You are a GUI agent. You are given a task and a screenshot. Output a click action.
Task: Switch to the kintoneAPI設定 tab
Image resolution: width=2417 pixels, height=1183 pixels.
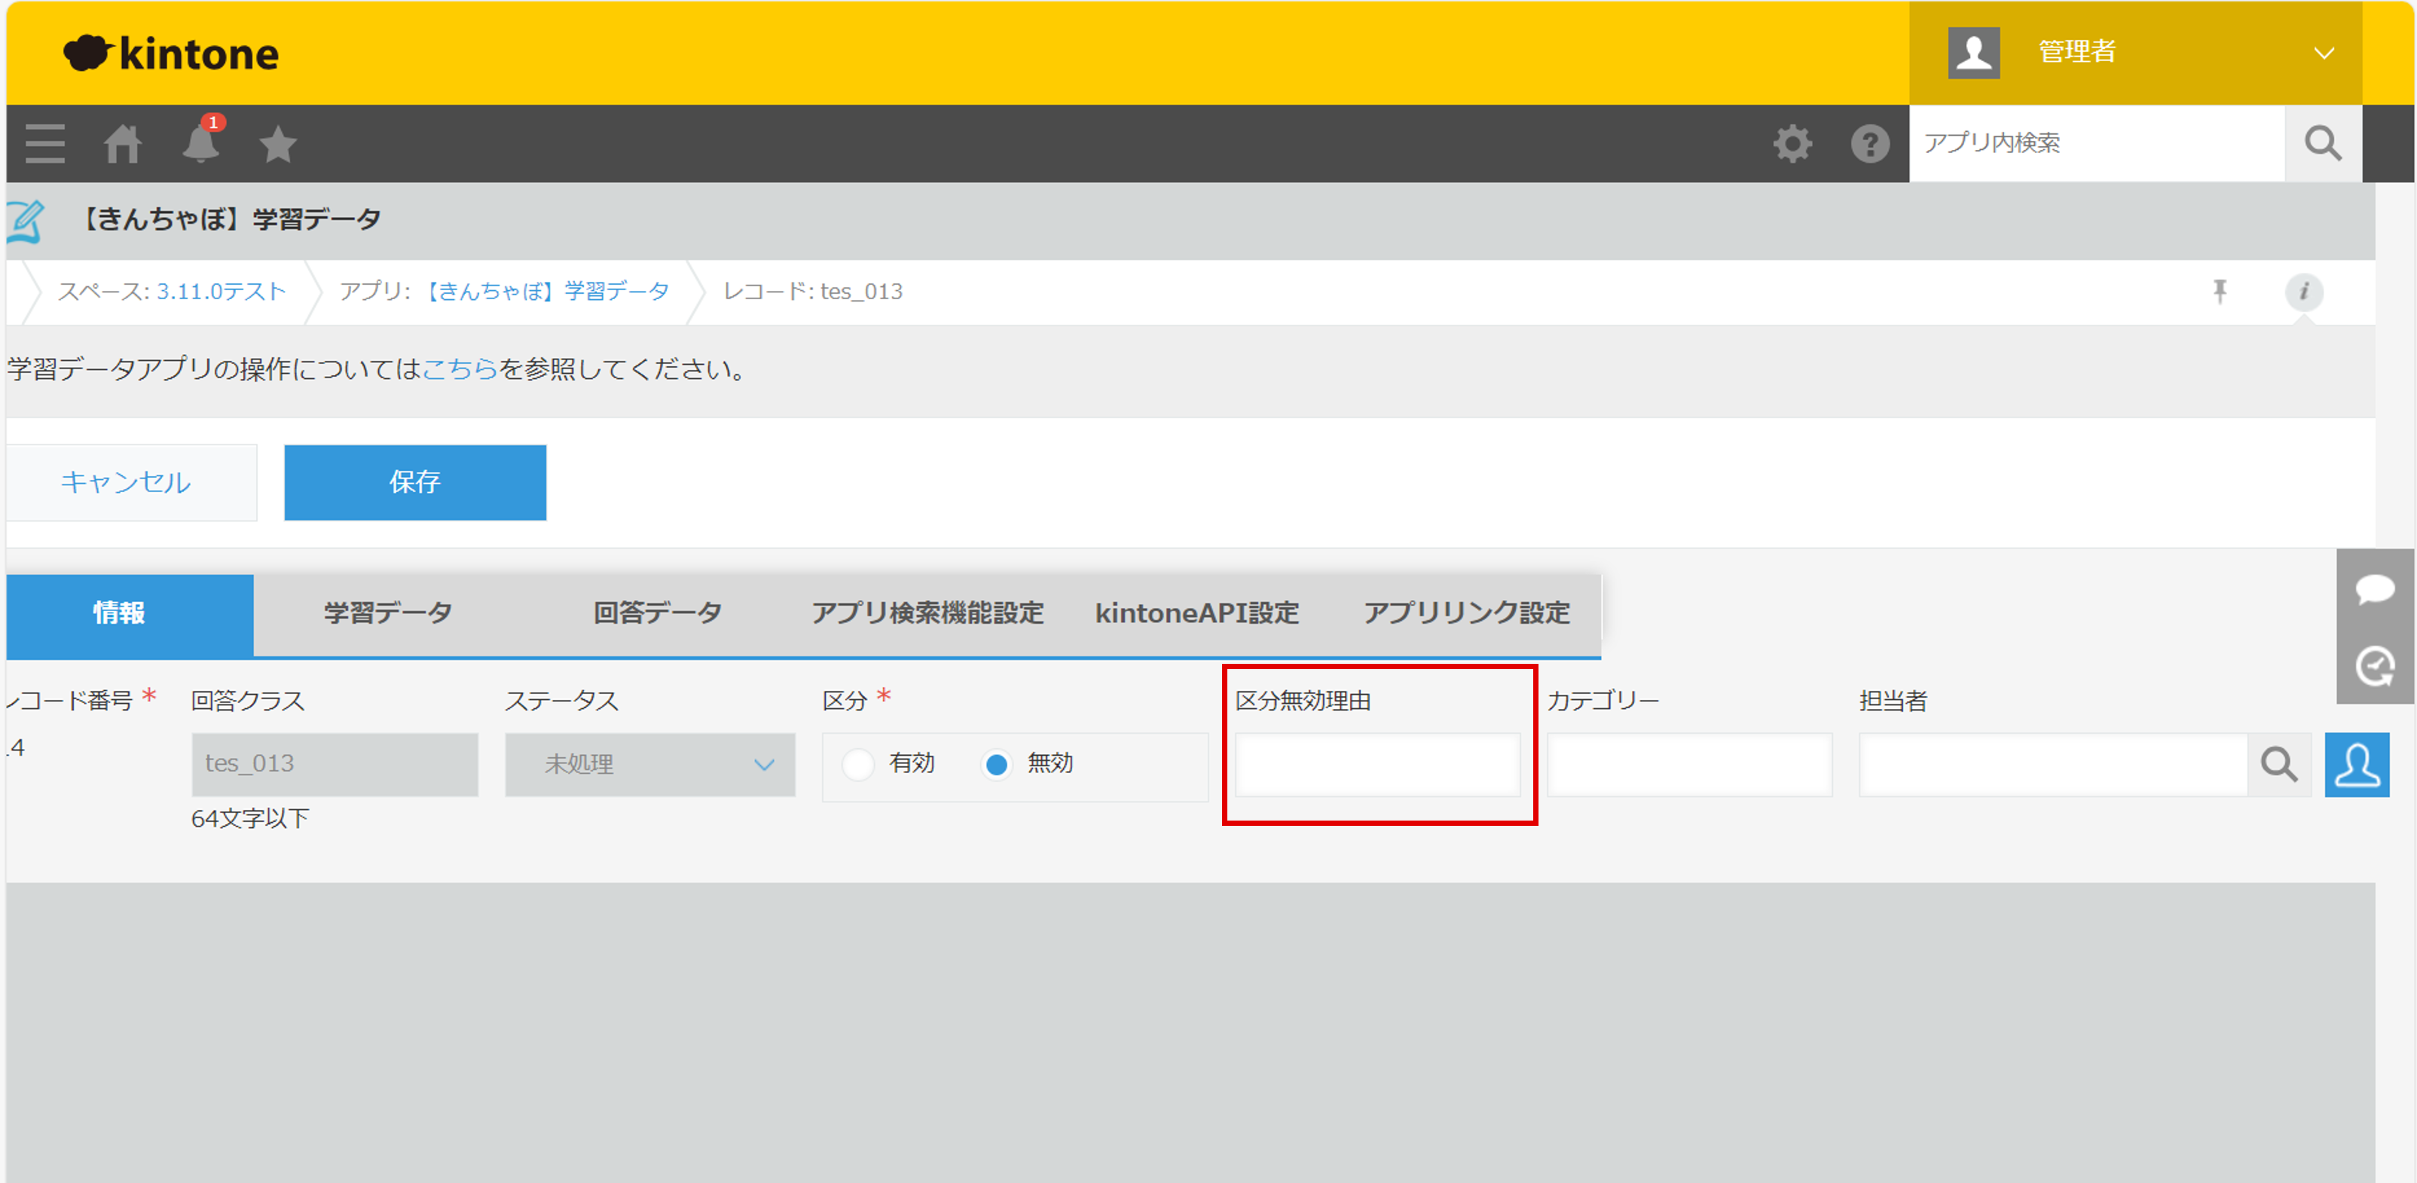(x=1196, y=613)
